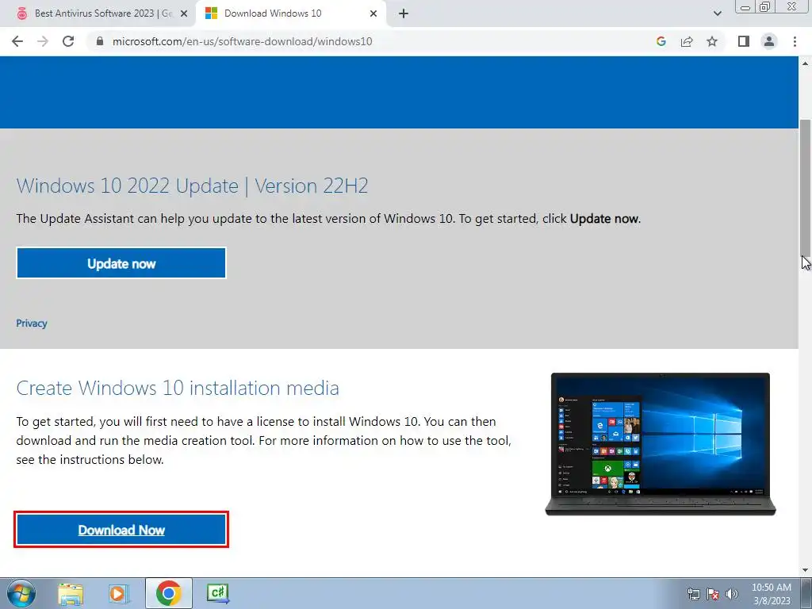Bookmark this page with star
This screenshot has height=609, width=812.
click(x=712, y=41)
